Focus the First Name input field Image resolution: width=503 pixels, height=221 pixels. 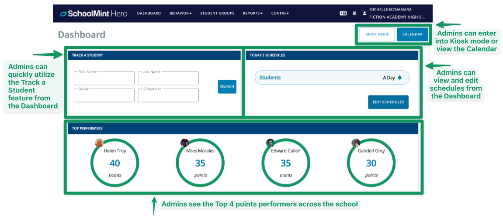(x=104, y=79)
